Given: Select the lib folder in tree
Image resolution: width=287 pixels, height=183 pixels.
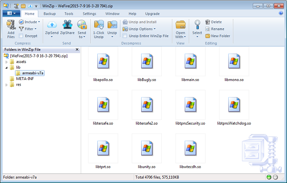Looking at the screenshot, I should tap(15, 67).
